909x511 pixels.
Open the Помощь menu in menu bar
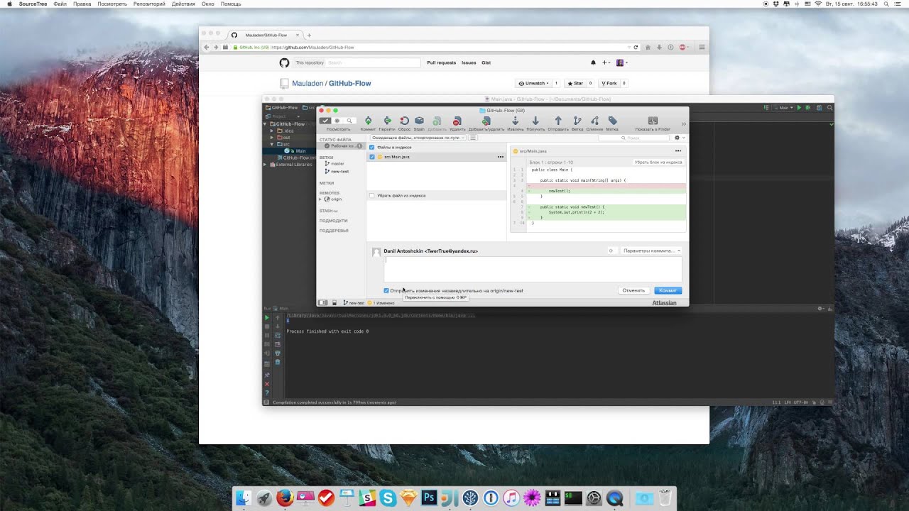[231, 4]
